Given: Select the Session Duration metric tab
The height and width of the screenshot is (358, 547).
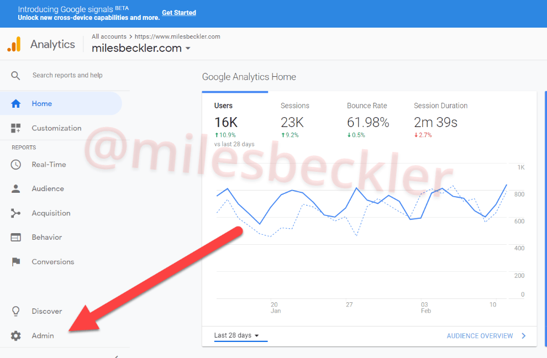Looking at the screenshot, I should (440, 120).
